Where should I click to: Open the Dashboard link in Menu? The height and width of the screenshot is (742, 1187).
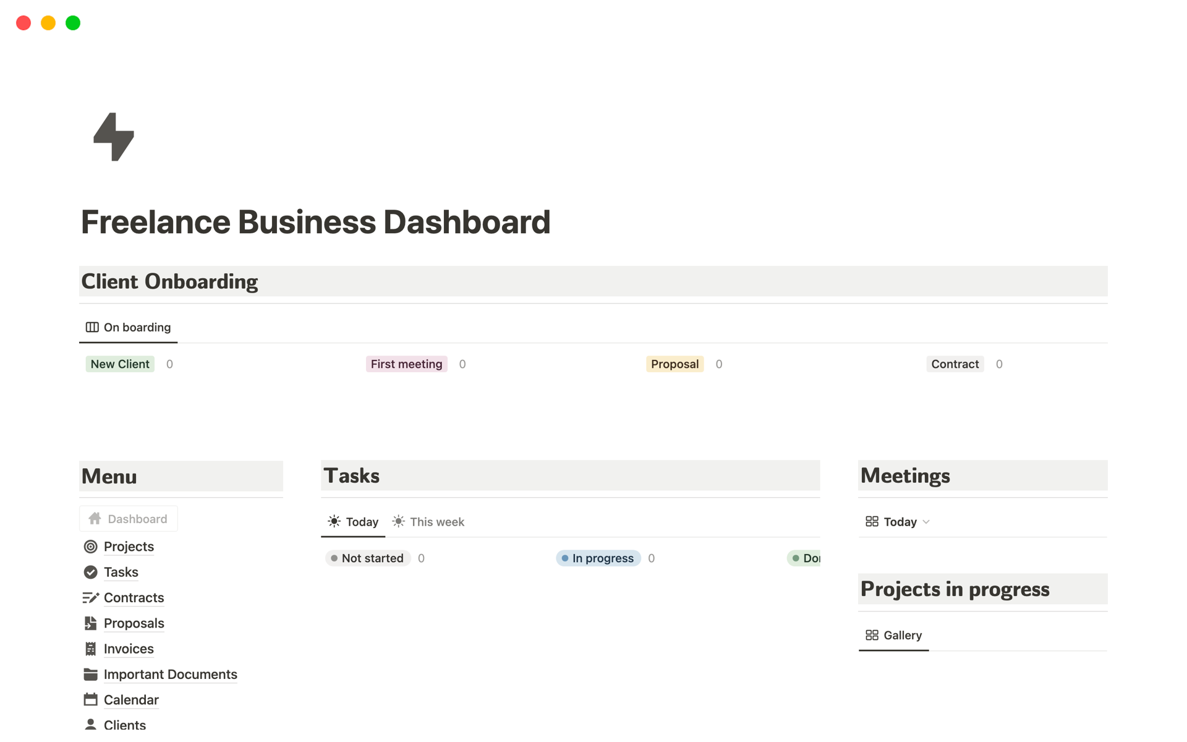(137, 518)
